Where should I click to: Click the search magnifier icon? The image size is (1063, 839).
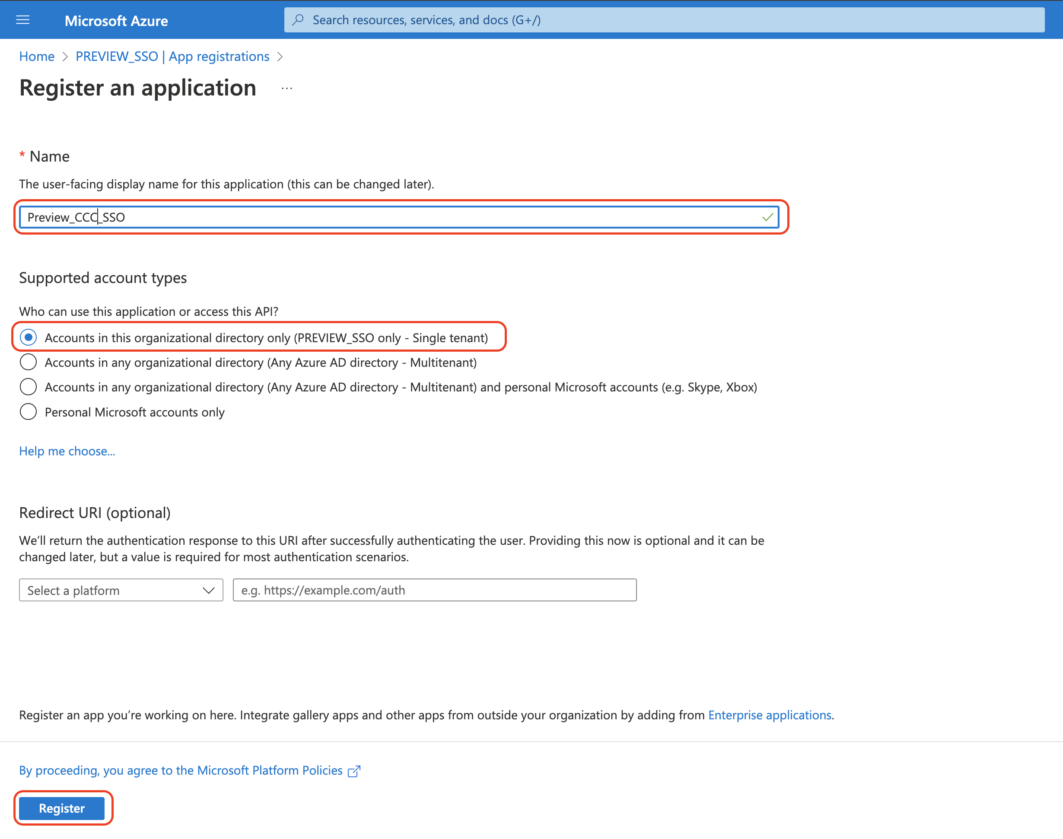tap(298, 19)
